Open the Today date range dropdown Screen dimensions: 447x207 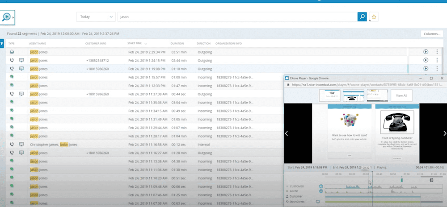[96, 17]
